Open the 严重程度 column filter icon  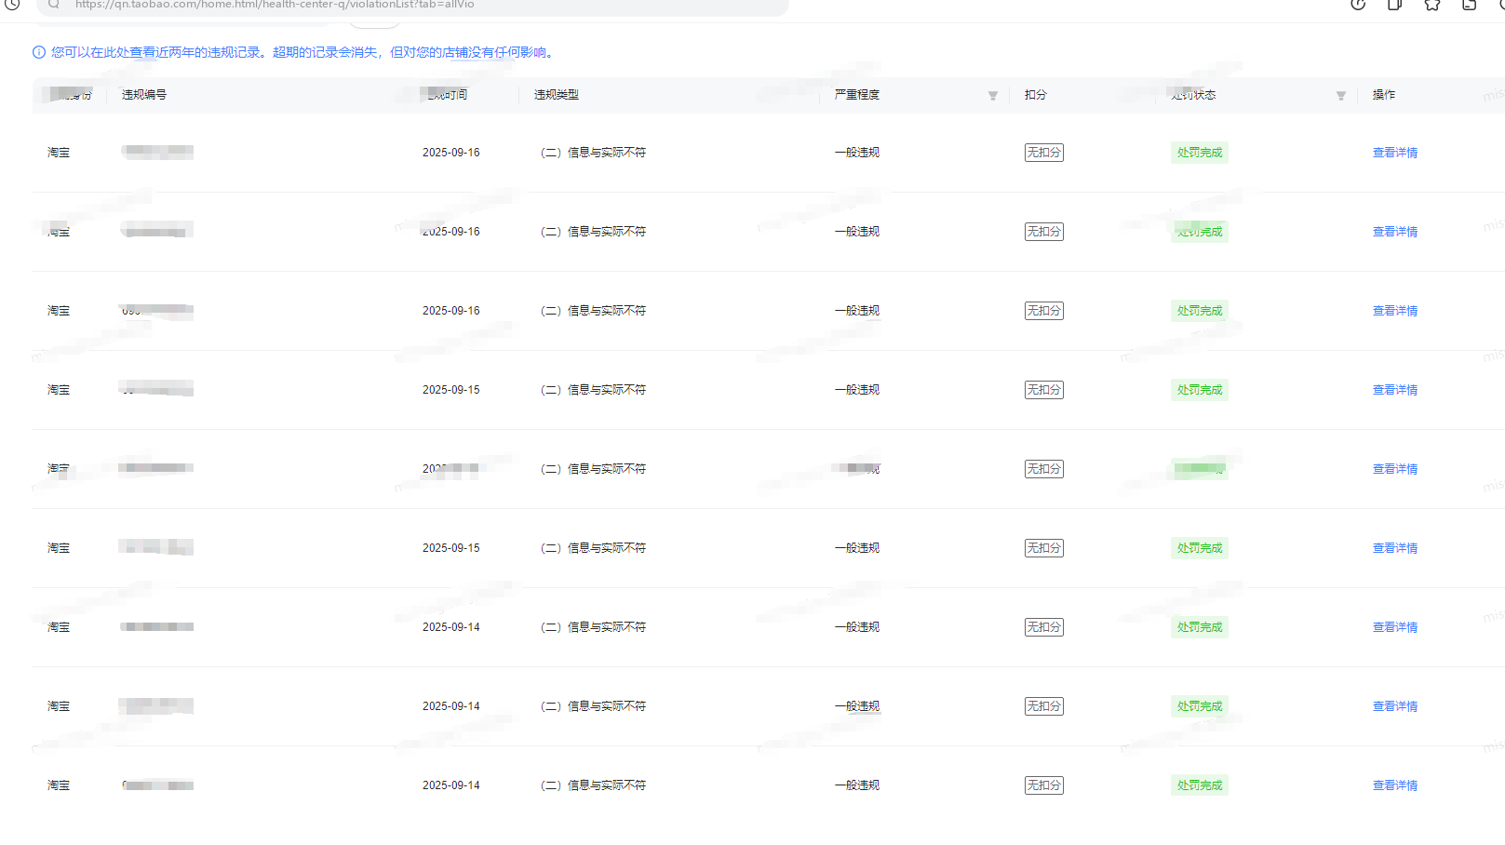coord(993,95)
